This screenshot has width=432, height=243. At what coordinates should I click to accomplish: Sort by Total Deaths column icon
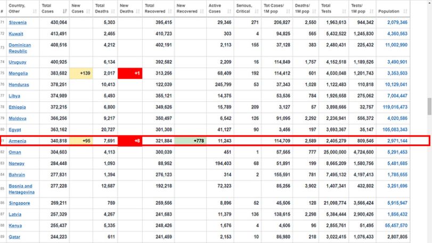coord(113,11)
